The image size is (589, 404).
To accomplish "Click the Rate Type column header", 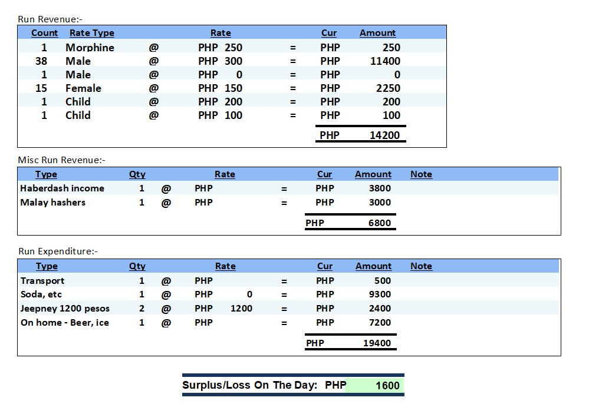I will 91,33.
